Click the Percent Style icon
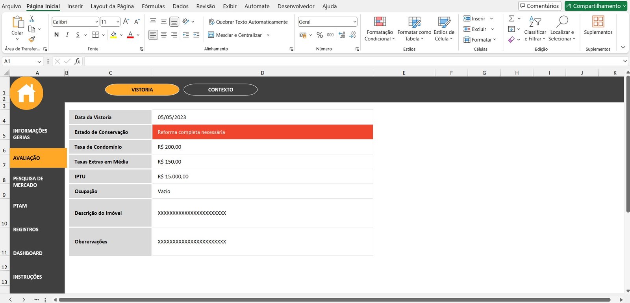630x303 pixels. (x=320, y=35)
